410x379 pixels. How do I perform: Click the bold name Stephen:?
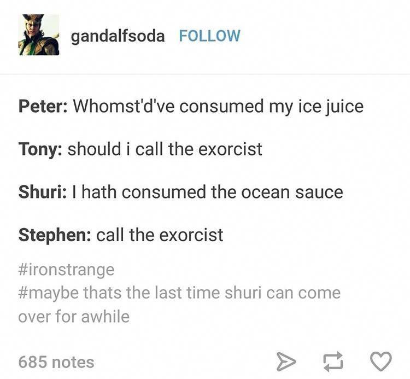[x=55, y=235]
